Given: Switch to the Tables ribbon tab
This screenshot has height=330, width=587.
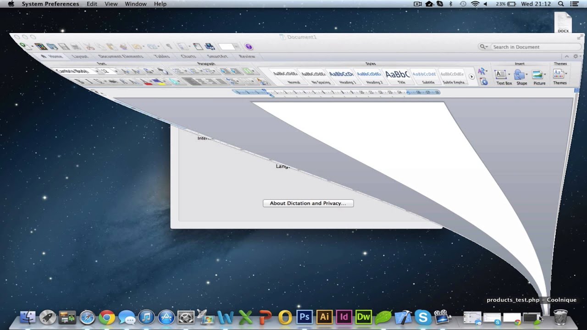Looking at the screenshot, I should pyautogui.click(x=162, y=56).
